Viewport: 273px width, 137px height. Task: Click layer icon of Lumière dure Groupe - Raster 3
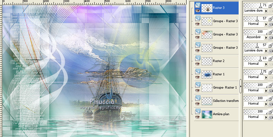click(x=197, y=45)
